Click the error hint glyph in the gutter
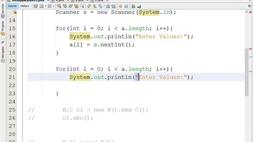Image resolution: width=253 pixels, height=142 pixels. (15, 12)
